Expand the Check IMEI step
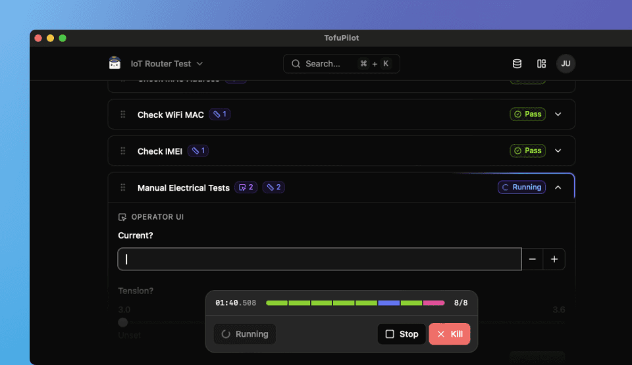Image resolution: width=632 pixels, height=365 pixels. (x=558, y=151)
